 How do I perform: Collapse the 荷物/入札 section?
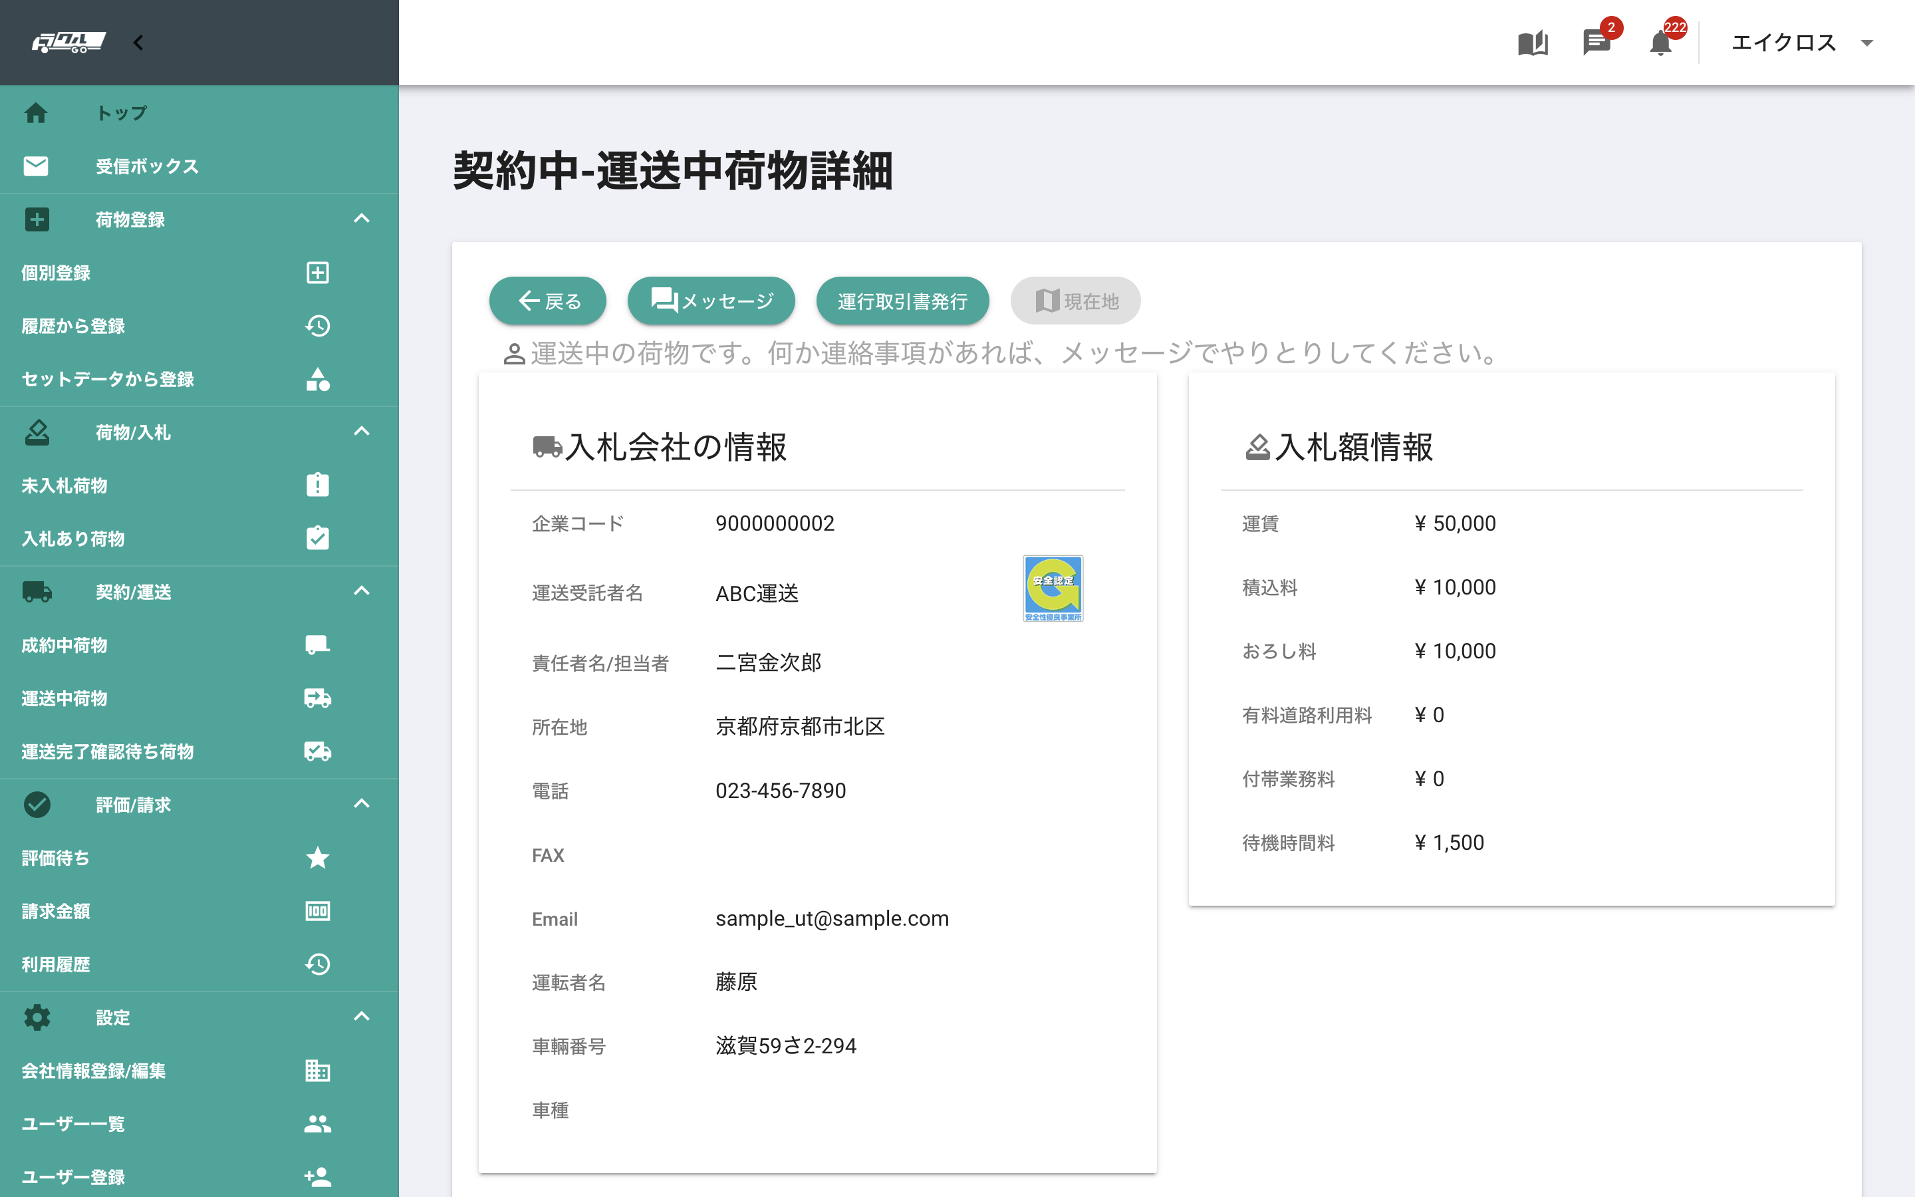click(362, 432)
